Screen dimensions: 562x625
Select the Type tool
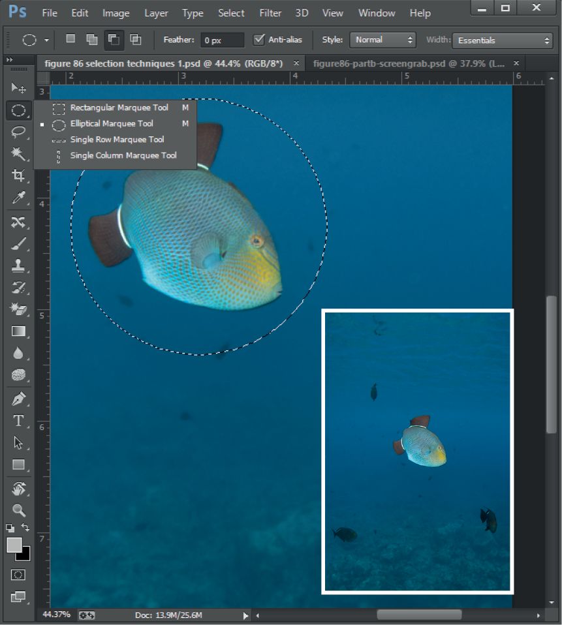(18, 421)
